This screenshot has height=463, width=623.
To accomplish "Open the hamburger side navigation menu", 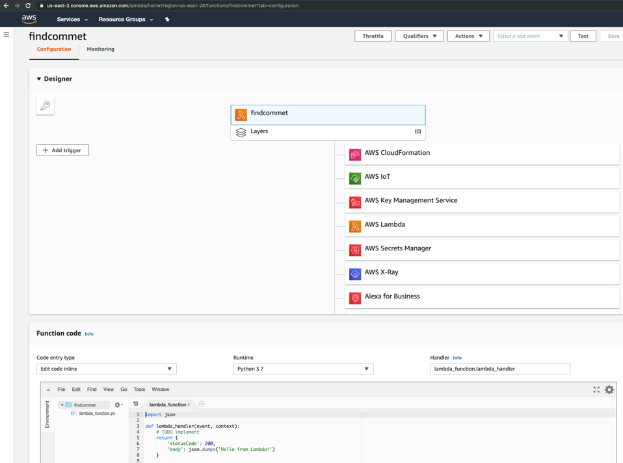I will click(7, 34).
